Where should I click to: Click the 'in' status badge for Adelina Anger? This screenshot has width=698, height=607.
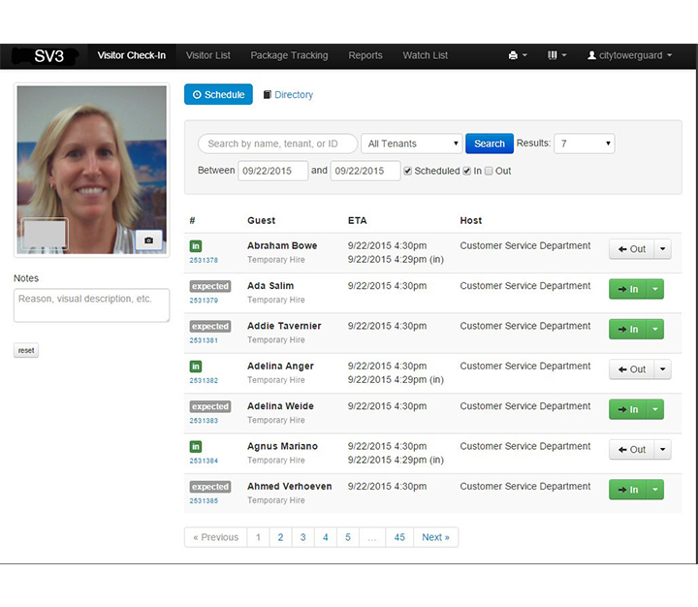coord(196,367)
